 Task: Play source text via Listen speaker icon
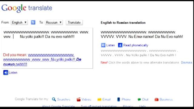[6, 73]
